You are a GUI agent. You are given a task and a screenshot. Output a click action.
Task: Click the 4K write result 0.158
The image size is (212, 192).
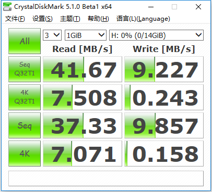point(164,153)
